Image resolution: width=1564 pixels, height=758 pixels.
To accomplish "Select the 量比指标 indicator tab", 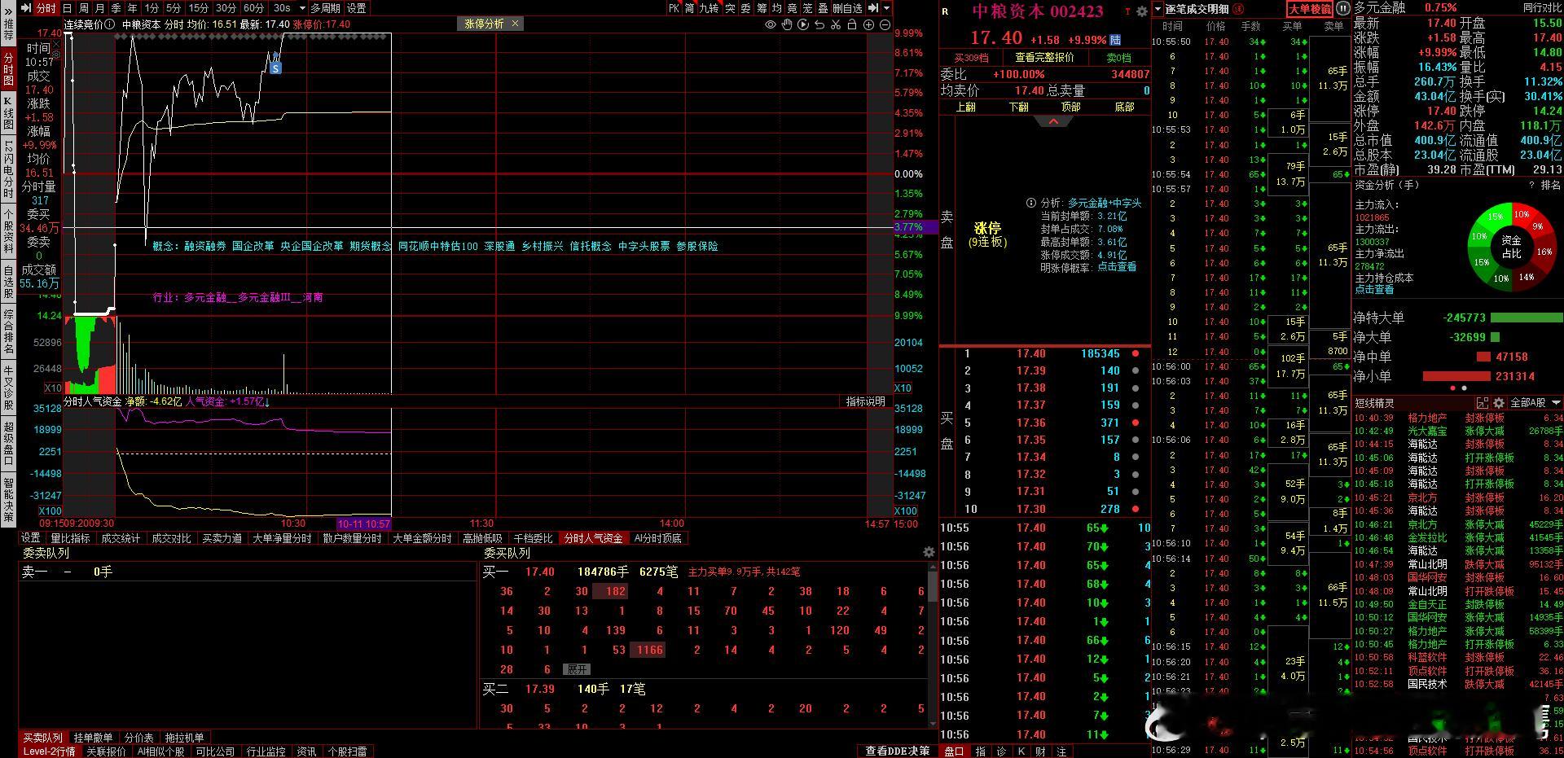I will coord(71,538).
